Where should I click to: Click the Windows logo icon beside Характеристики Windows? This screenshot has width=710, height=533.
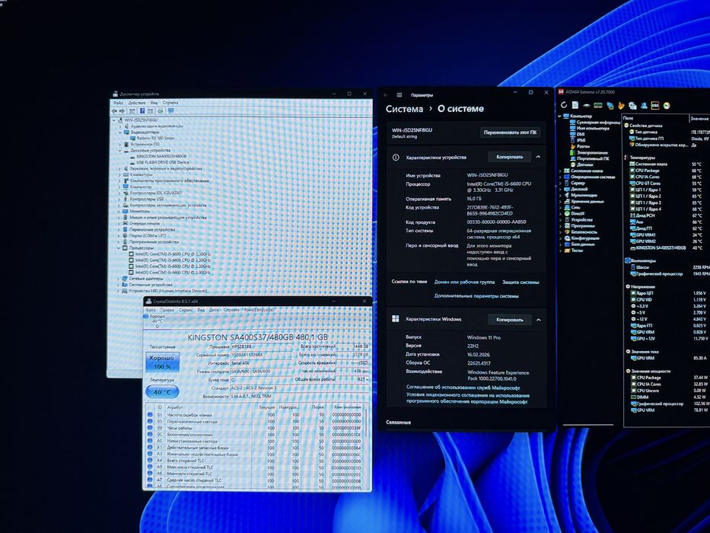(395, 318)
